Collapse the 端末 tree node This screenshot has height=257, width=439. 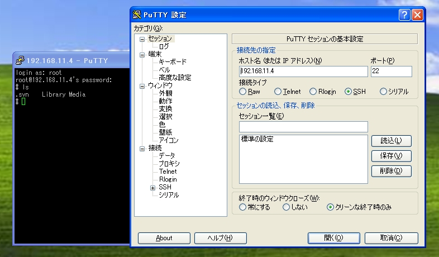[142, 55]
